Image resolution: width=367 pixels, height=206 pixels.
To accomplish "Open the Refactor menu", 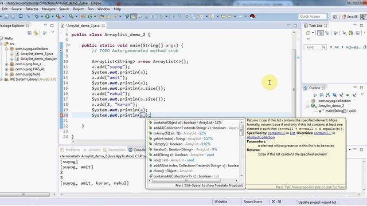I will click(x=32, y=9).
